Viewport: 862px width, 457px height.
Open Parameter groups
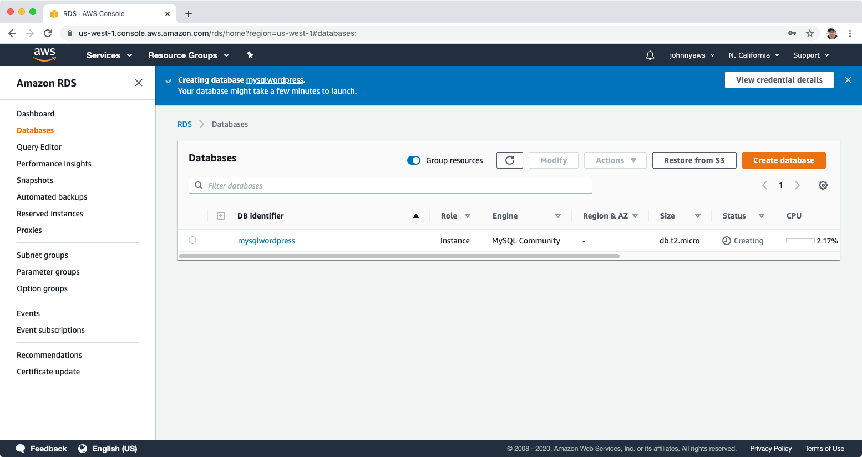click(x=48, y=272)
